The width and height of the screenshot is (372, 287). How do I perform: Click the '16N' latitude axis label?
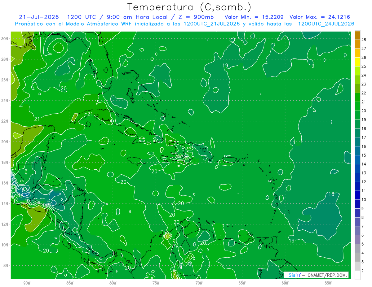click(x=5, y=183)
